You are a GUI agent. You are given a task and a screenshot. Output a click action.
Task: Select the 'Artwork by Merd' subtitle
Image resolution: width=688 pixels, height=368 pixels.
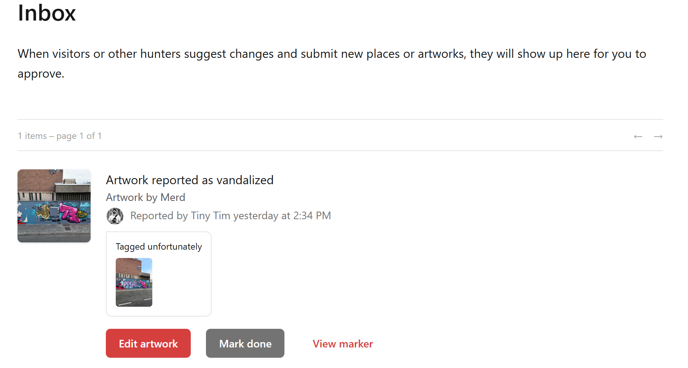[x=145, y=198]
